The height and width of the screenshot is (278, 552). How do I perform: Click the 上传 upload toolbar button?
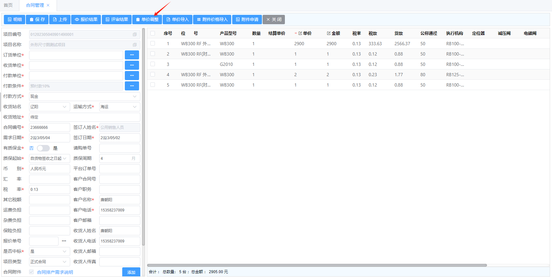60,20
